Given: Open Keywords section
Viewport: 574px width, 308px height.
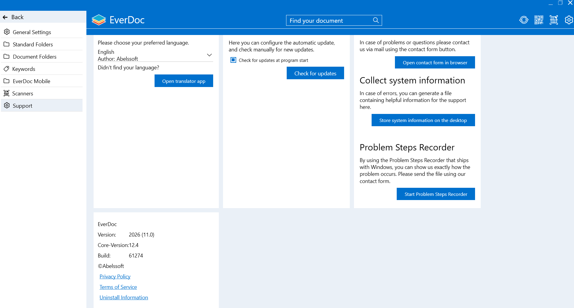Looking at the screenshot, I should tap(42, 69).
